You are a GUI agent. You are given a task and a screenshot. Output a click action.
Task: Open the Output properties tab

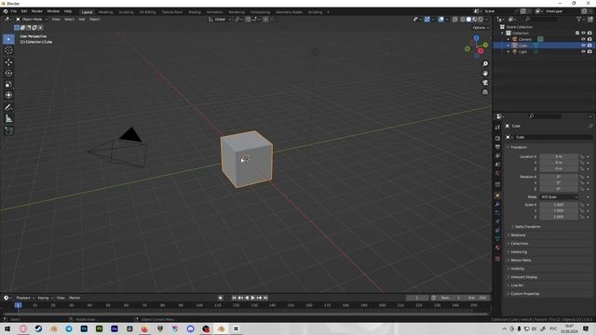point(497,147)
